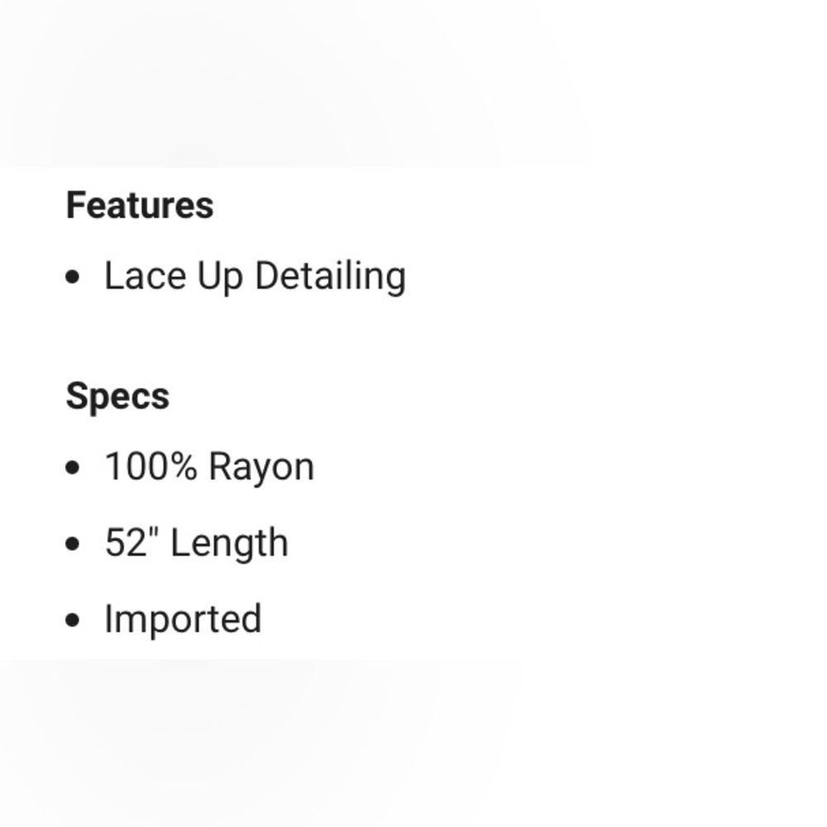The width and height of the screenshot is (827, 827).
Task: Click the bullet before Lace Up Detailing
Action: (74, 278)
